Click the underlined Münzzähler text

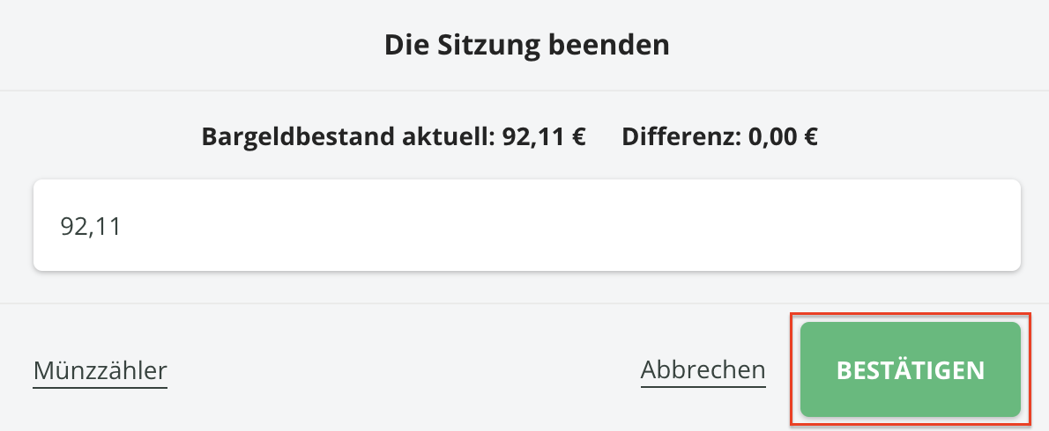tap(100, 370)
